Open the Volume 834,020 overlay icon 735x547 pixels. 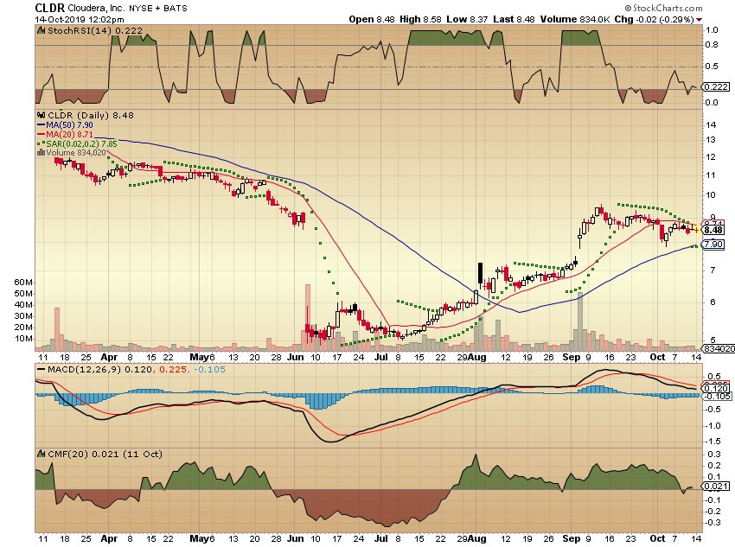point(41,153)
